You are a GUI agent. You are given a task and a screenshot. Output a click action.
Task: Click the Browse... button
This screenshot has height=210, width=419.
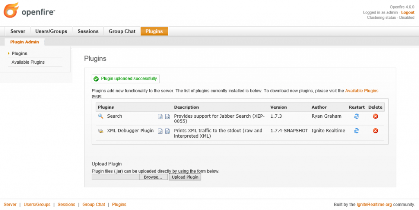(x=153, y=177)
